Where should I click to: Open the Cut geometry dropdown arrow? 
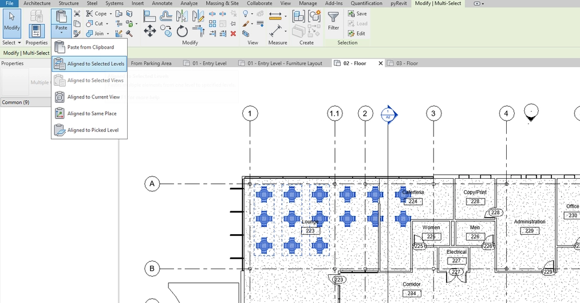[107, 23]
